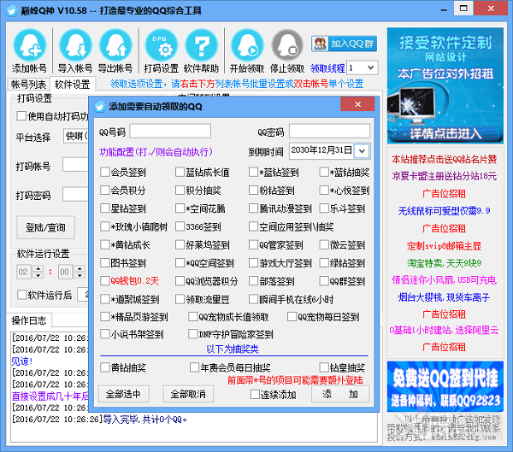The width and height of the screenshot is (513, 452).
Task: Check the 会员签到 checkbox
Action: click(x=104, y=172)
